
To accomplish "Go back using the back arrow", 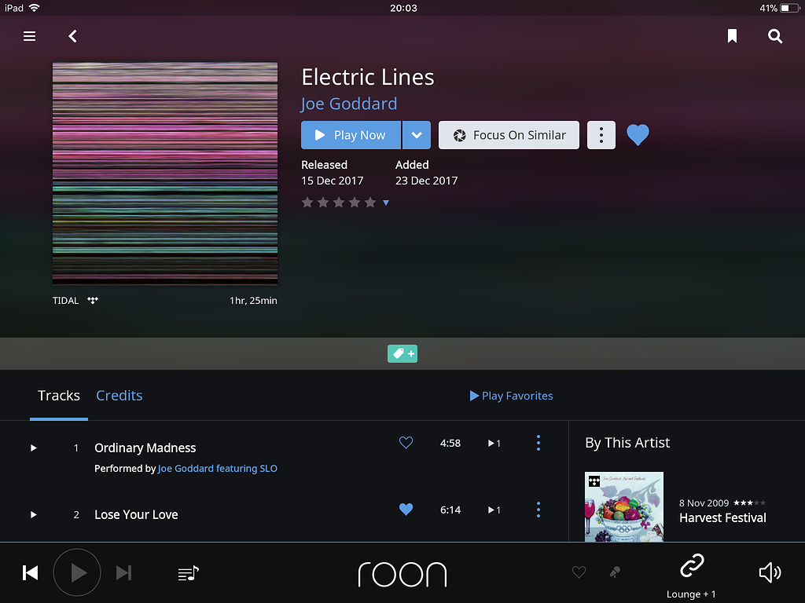I will click(x=72, y=36).
